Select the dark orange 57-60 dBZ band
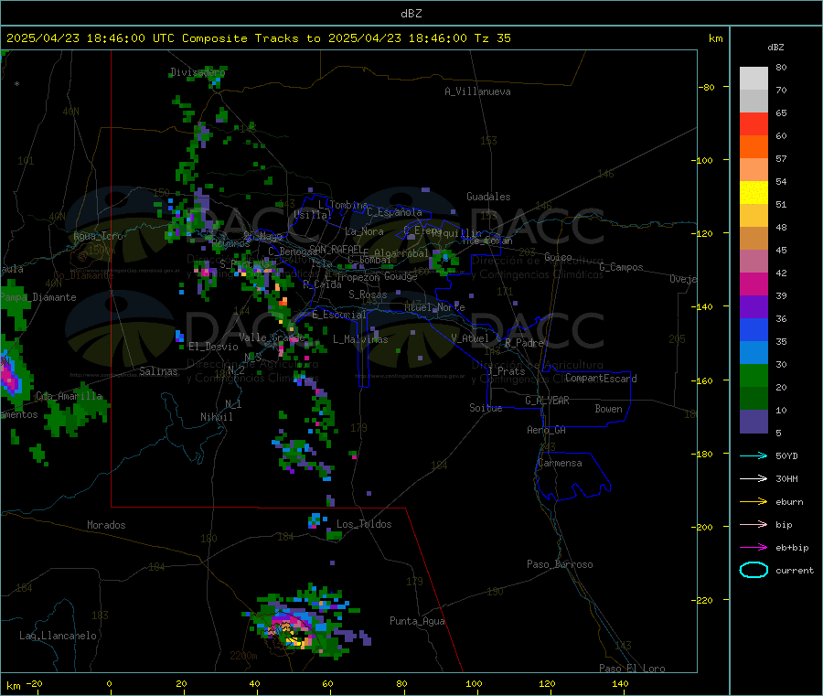This screenshot has height=696, width=823. click(x=754, y=147)
